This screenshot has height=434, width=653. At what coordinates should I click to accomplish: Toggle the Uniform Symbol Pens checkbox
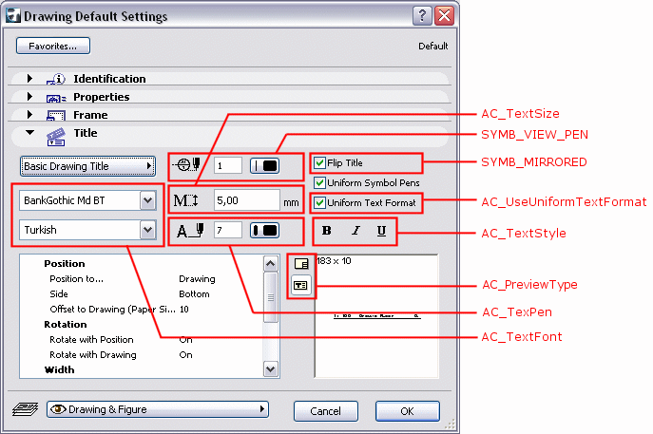(319, 182)
